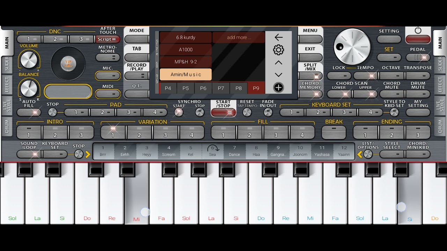
Task: Toggle the PEDAL button
Action: coord(418,57)
